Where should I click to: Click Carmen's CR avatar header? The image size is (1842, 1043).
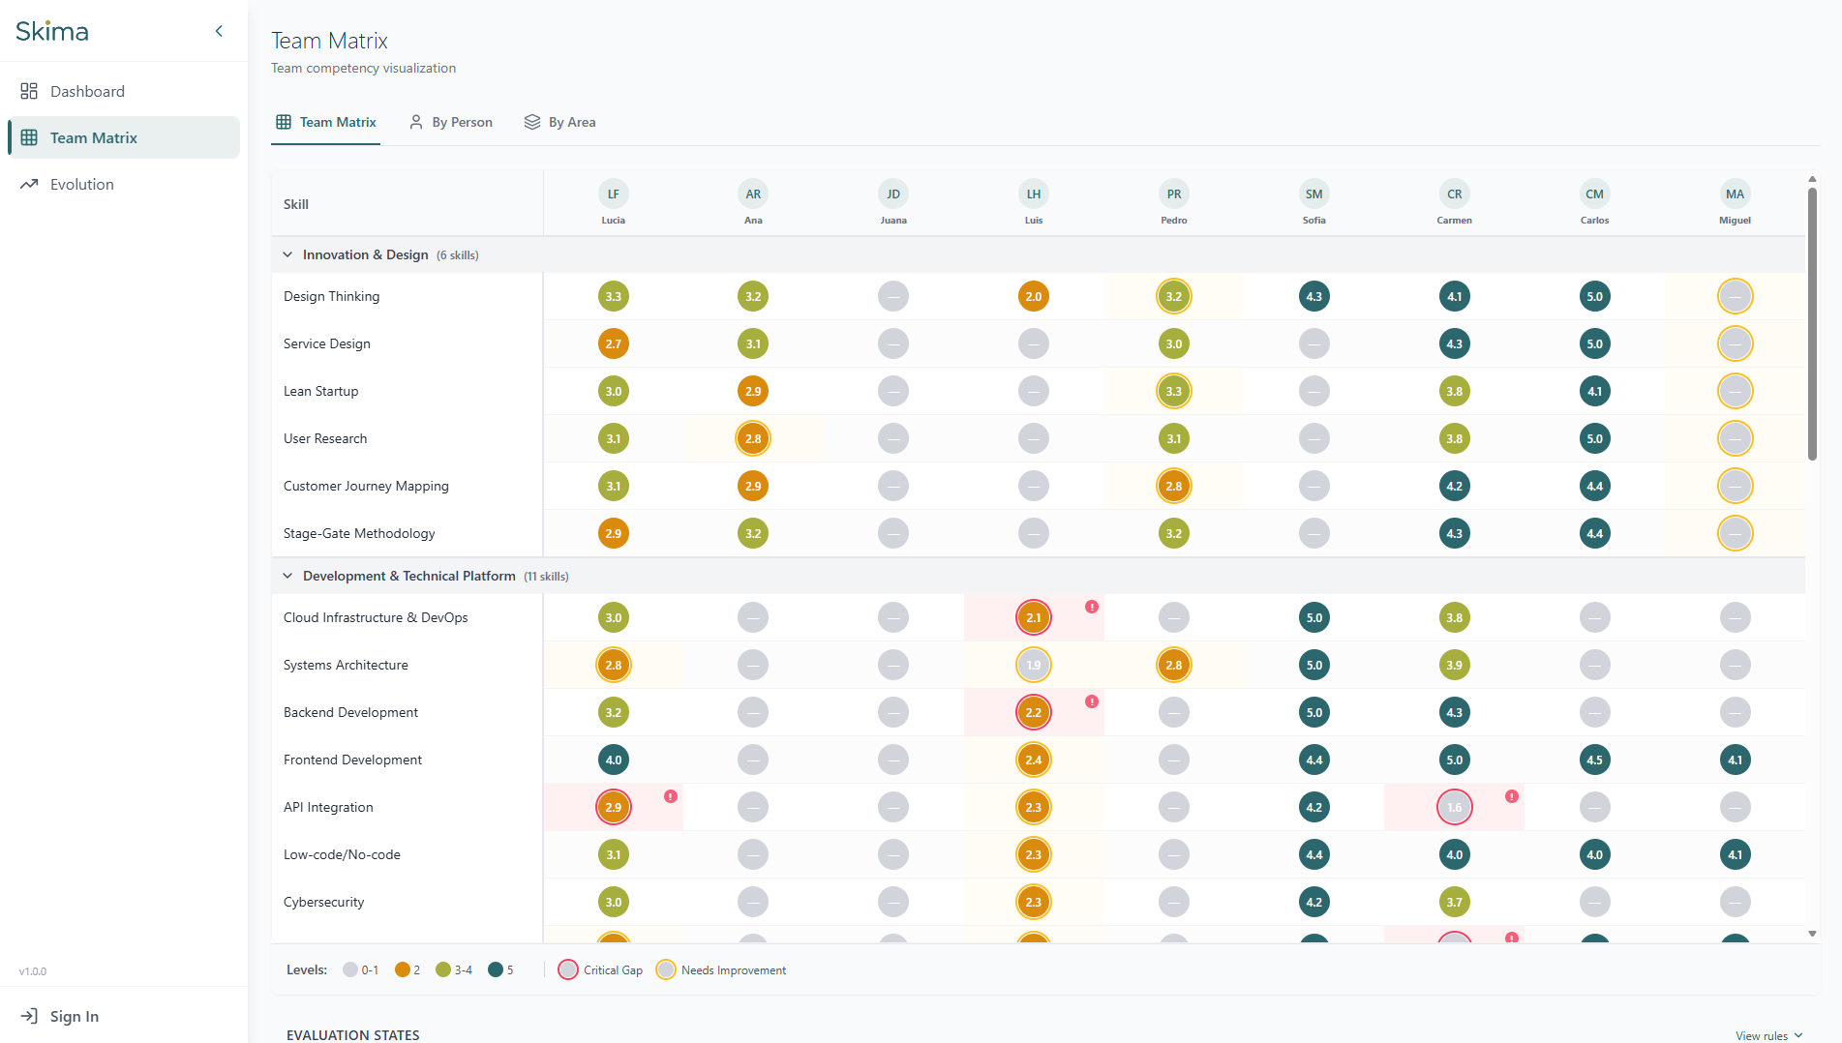point(1455,194)
